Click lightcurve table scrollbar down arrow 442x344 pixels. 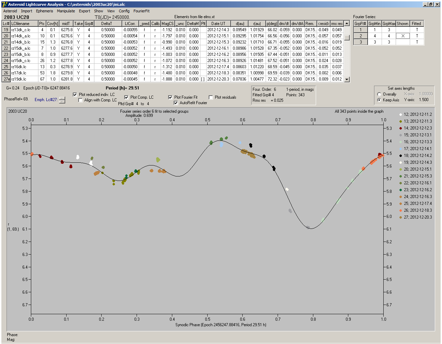[x=347, y=79]
